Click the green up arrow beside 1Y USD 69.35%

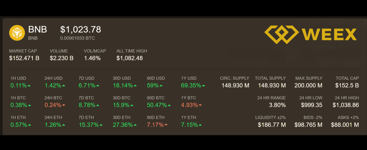tap(204, 85)
